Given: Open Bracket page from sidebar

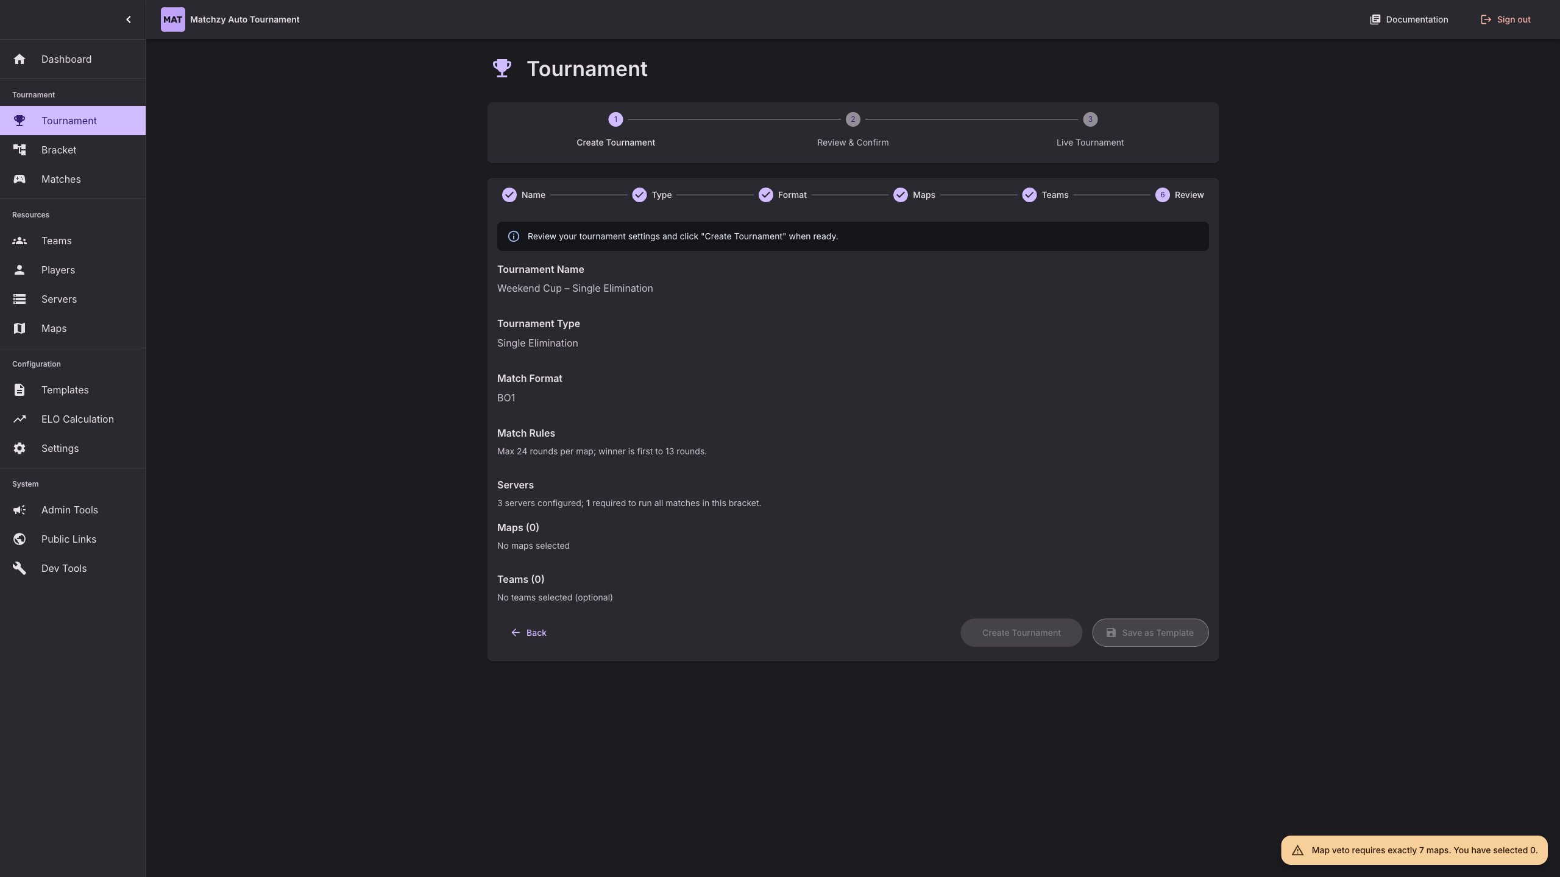Looking at the screenshot, I should click(x=58, y=150).
